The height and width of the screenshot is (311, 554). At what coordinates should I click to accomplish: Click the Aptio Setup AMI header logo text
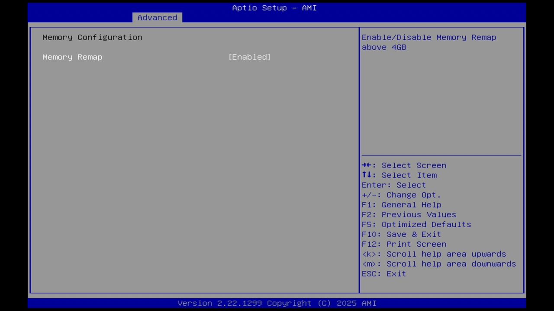[x=274, y=8]
